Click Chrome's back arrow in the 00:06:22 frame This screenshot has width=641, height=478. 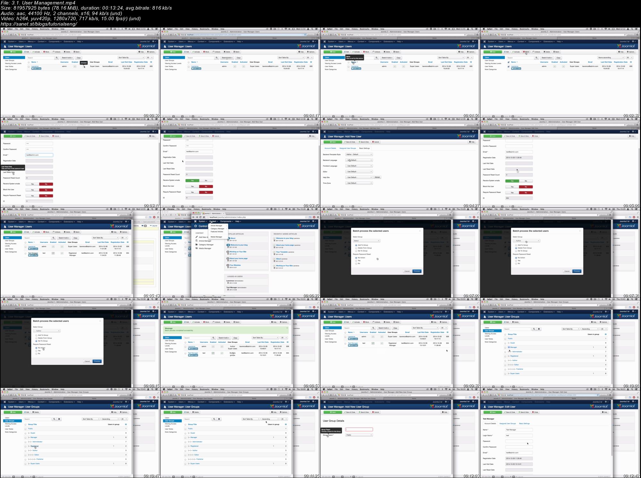coord(194,217)
